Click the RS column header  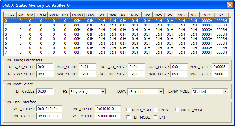click(170, 15)
